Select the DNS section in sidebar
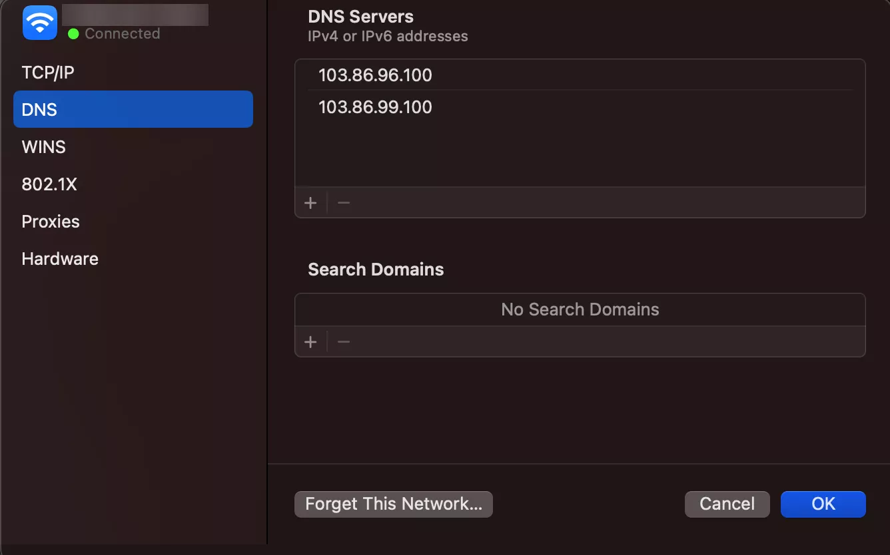 click(39, 109)
